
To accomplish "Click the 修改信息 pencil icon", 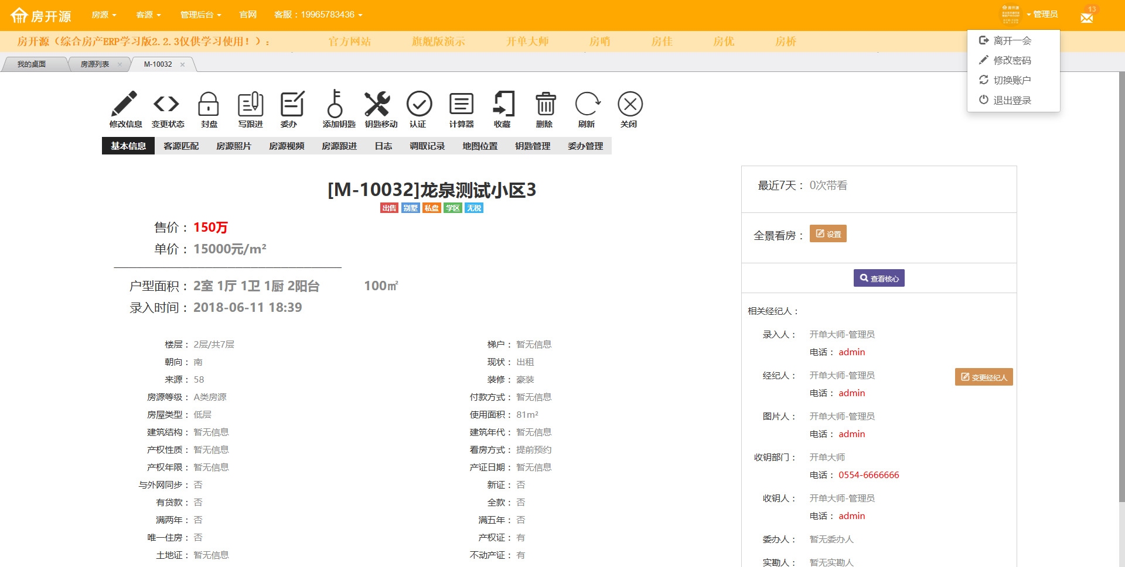I will (x=125, y=105).
